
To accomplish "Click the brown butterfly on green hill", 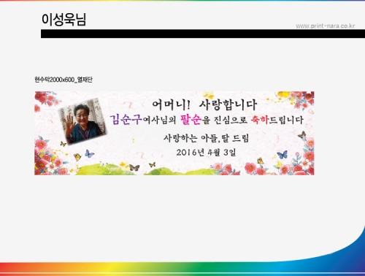I will click(x=134, y=167).
